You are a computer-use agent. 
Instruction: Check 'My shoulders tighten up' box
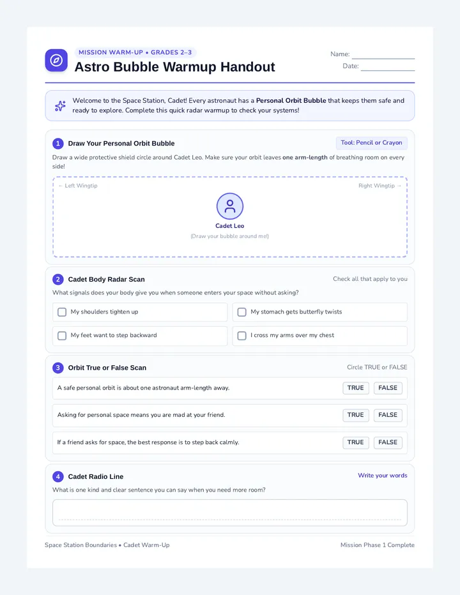coord(62,312)
